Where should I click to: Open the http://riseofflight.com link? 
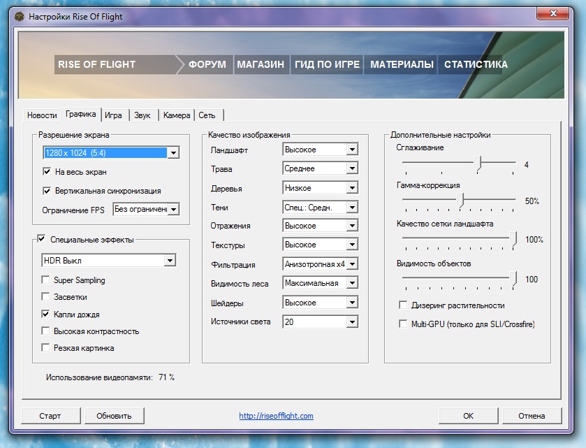click(276, 416)
